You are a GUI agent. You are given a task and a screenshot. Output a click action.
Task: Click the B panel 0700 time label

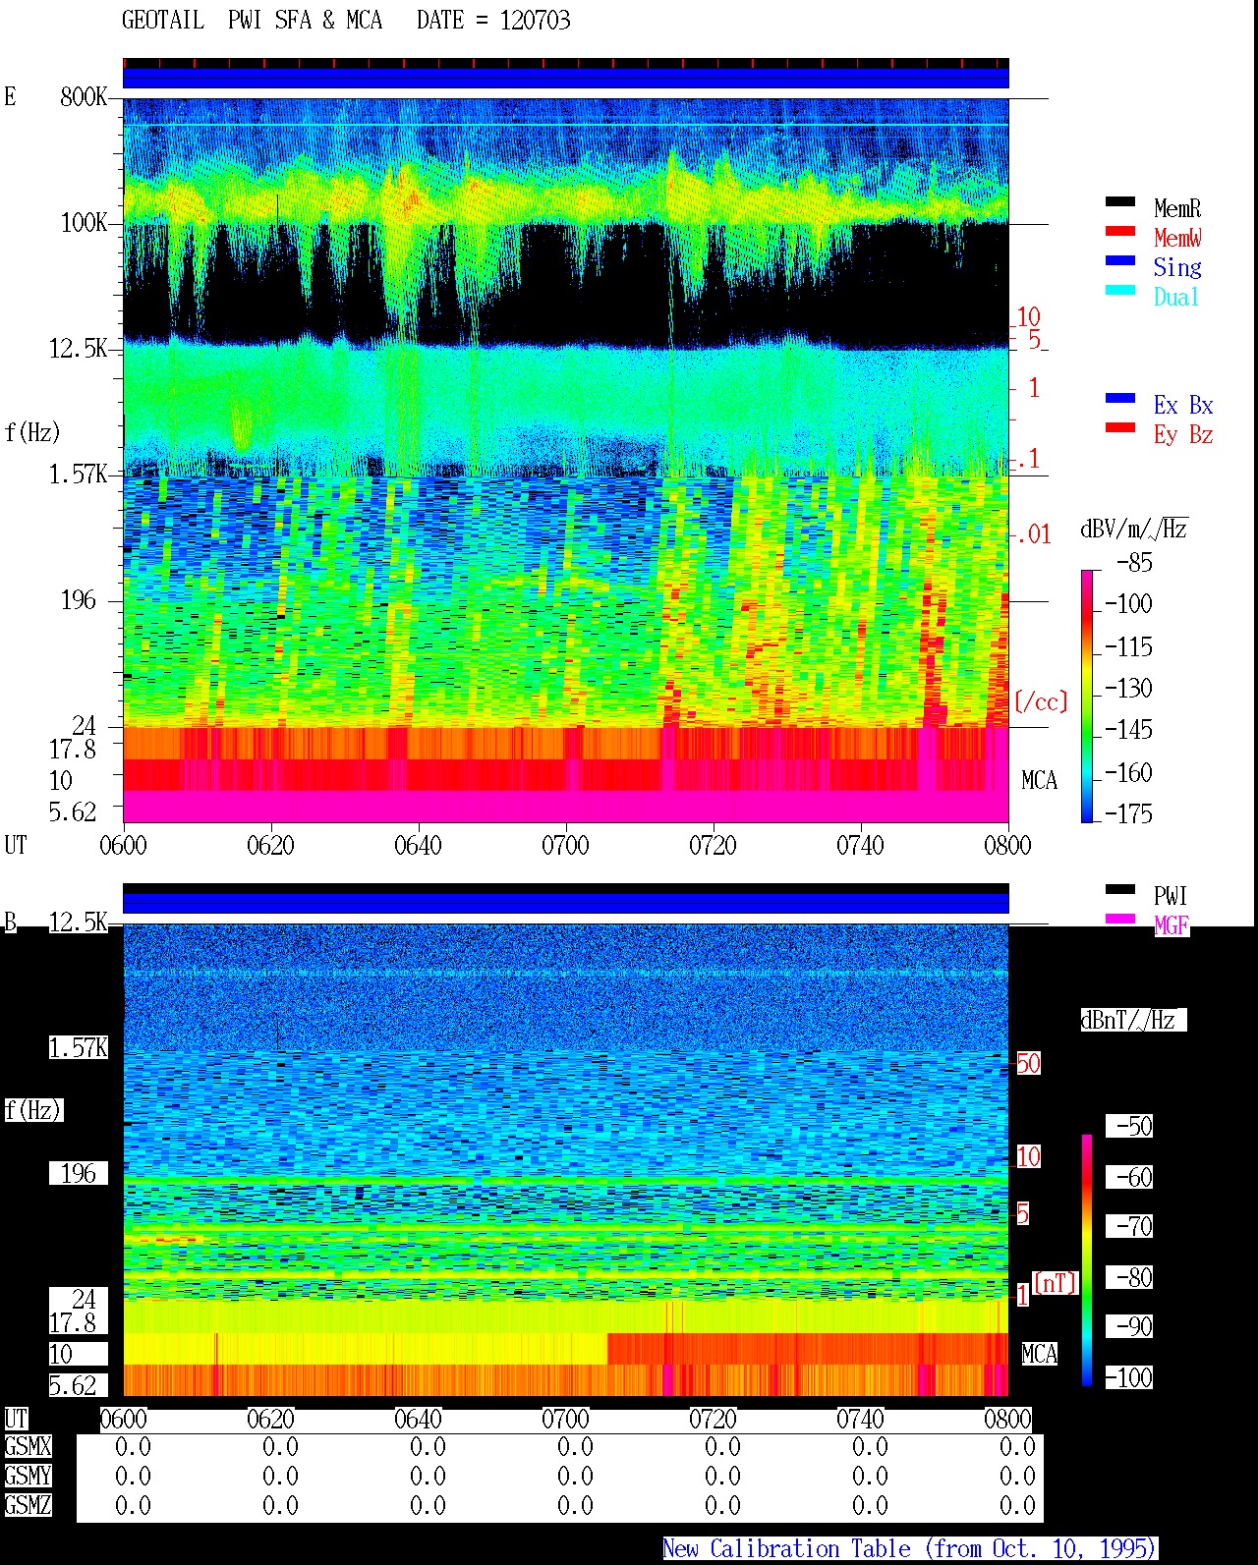565,1419
